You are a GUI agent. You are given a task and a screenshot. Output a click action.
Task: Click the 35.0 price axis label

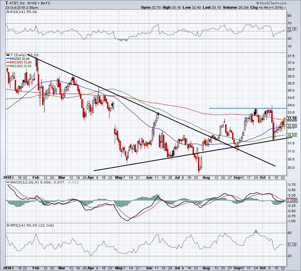click(x=291, y=91)
